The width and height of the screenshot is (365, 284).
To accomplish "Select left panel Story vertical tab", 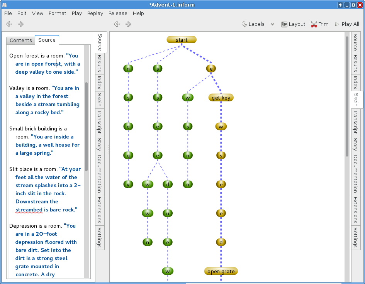I will (100, 144).
